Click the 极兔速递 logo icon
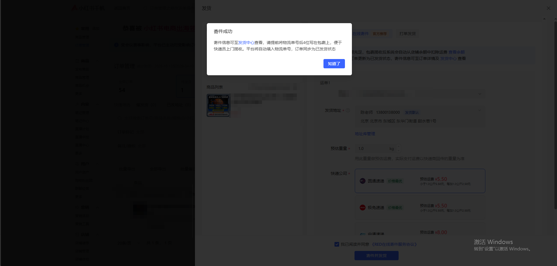Image resolution: width=557 pixels, height=266 pixels. pos(363,208)
